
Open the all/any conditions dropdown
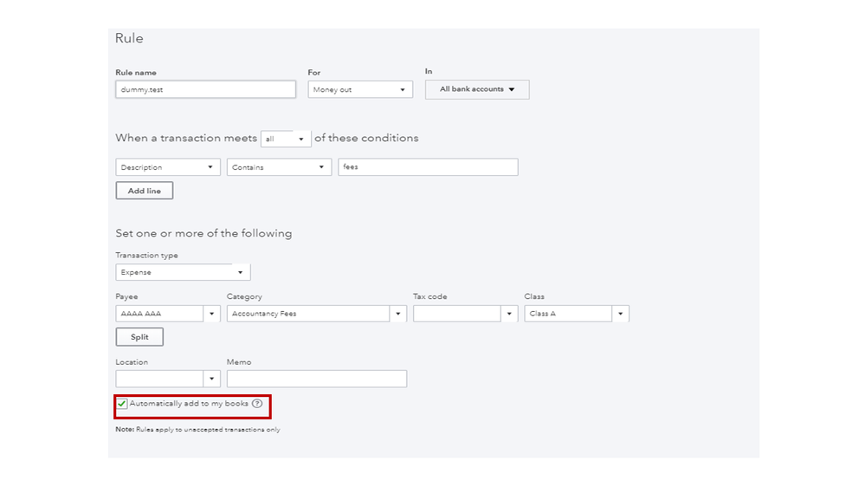pyautogui.click(x=286, y=139)
